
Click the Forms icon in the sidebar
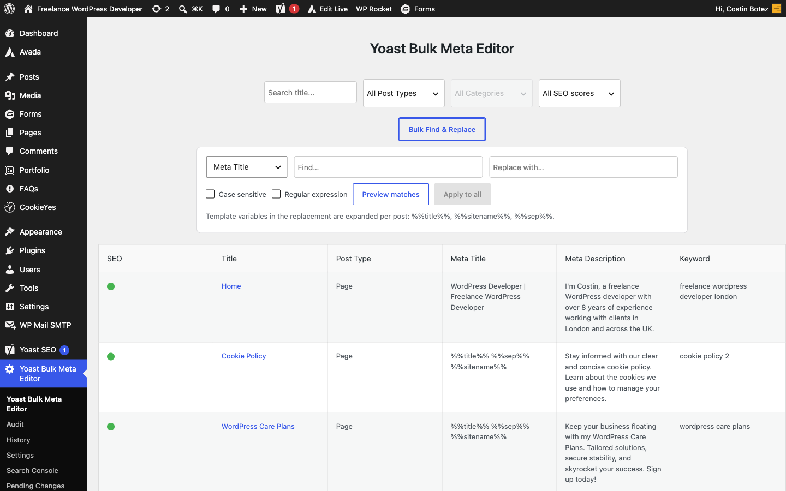click(10, 114)
